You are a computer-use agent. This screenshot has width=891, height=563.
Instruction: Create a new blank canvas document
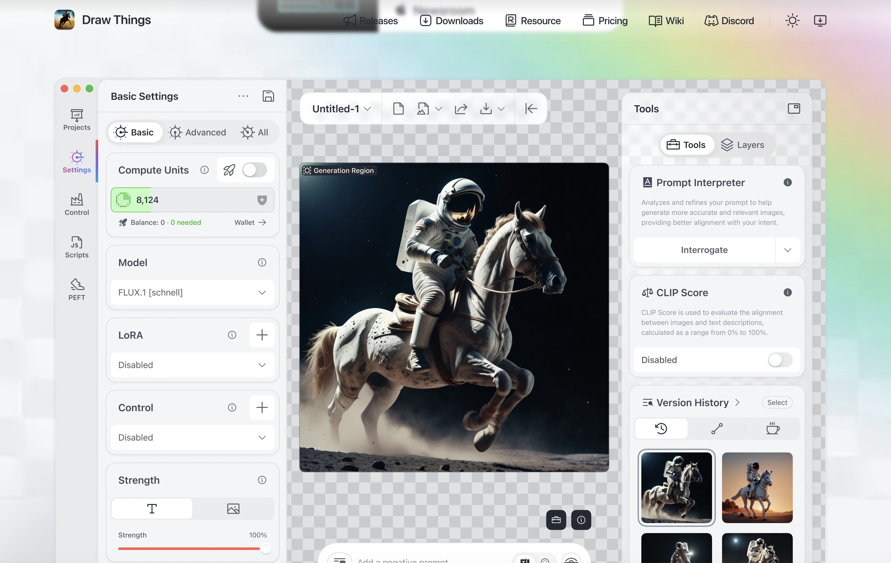click(x=399, y=109)
